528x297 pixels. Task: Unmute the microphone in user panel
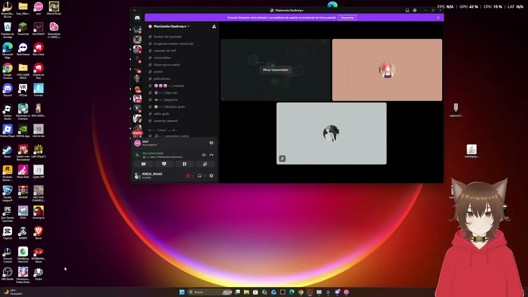click(x=188, y=176)
